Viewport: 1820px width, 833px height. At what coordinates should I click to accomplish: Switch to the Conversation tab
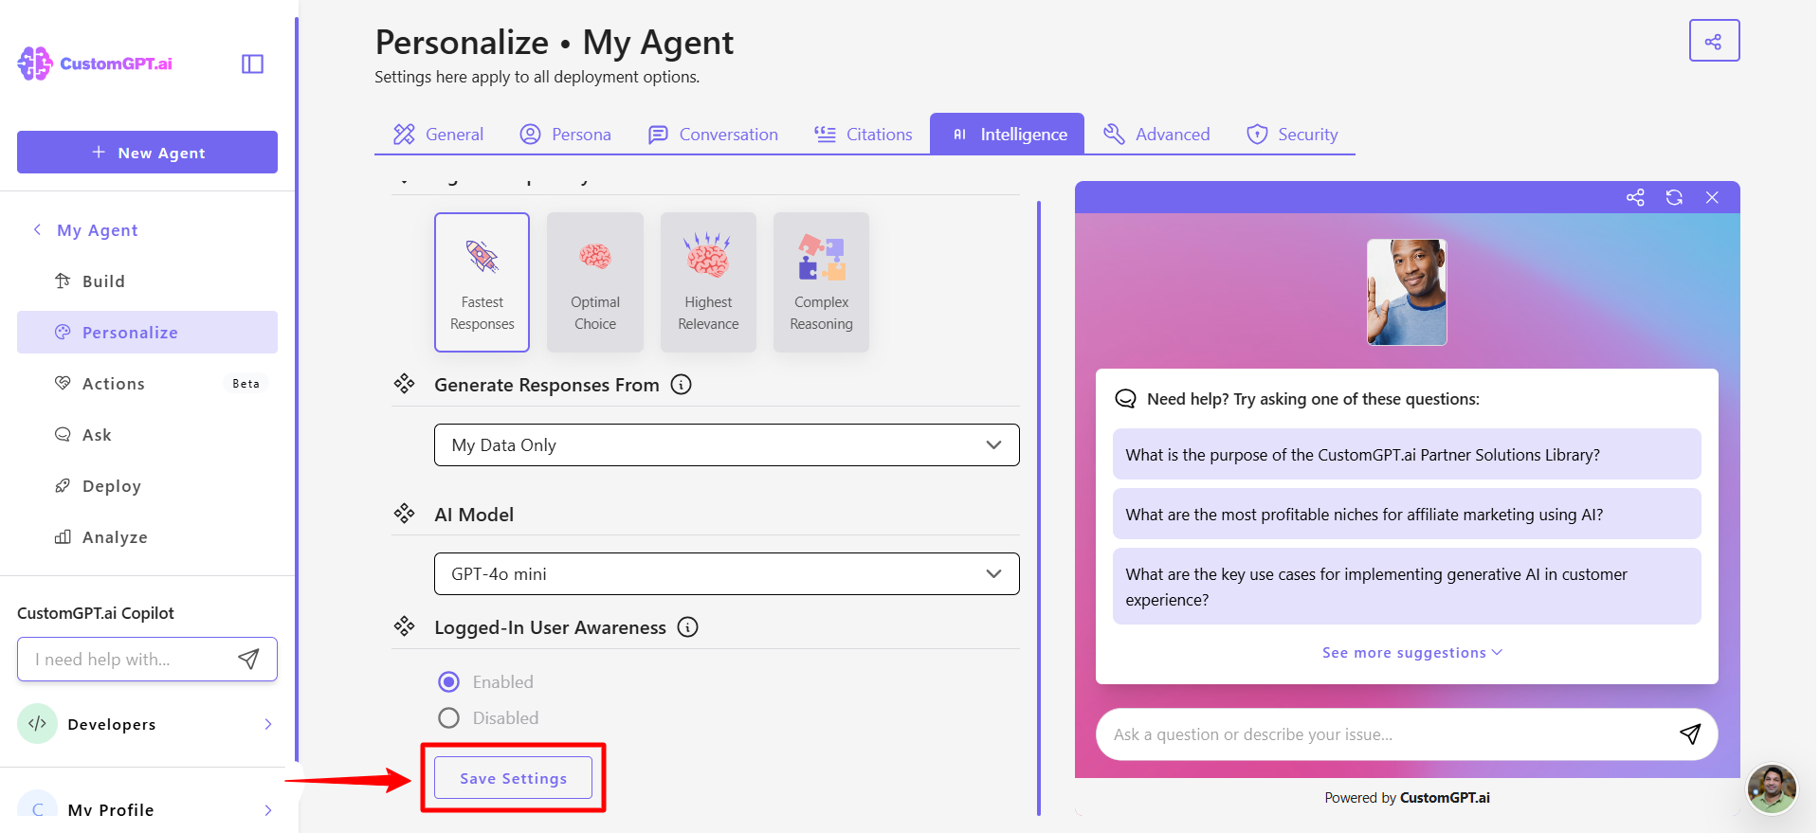pyautogui.click(x=713, y=135)
